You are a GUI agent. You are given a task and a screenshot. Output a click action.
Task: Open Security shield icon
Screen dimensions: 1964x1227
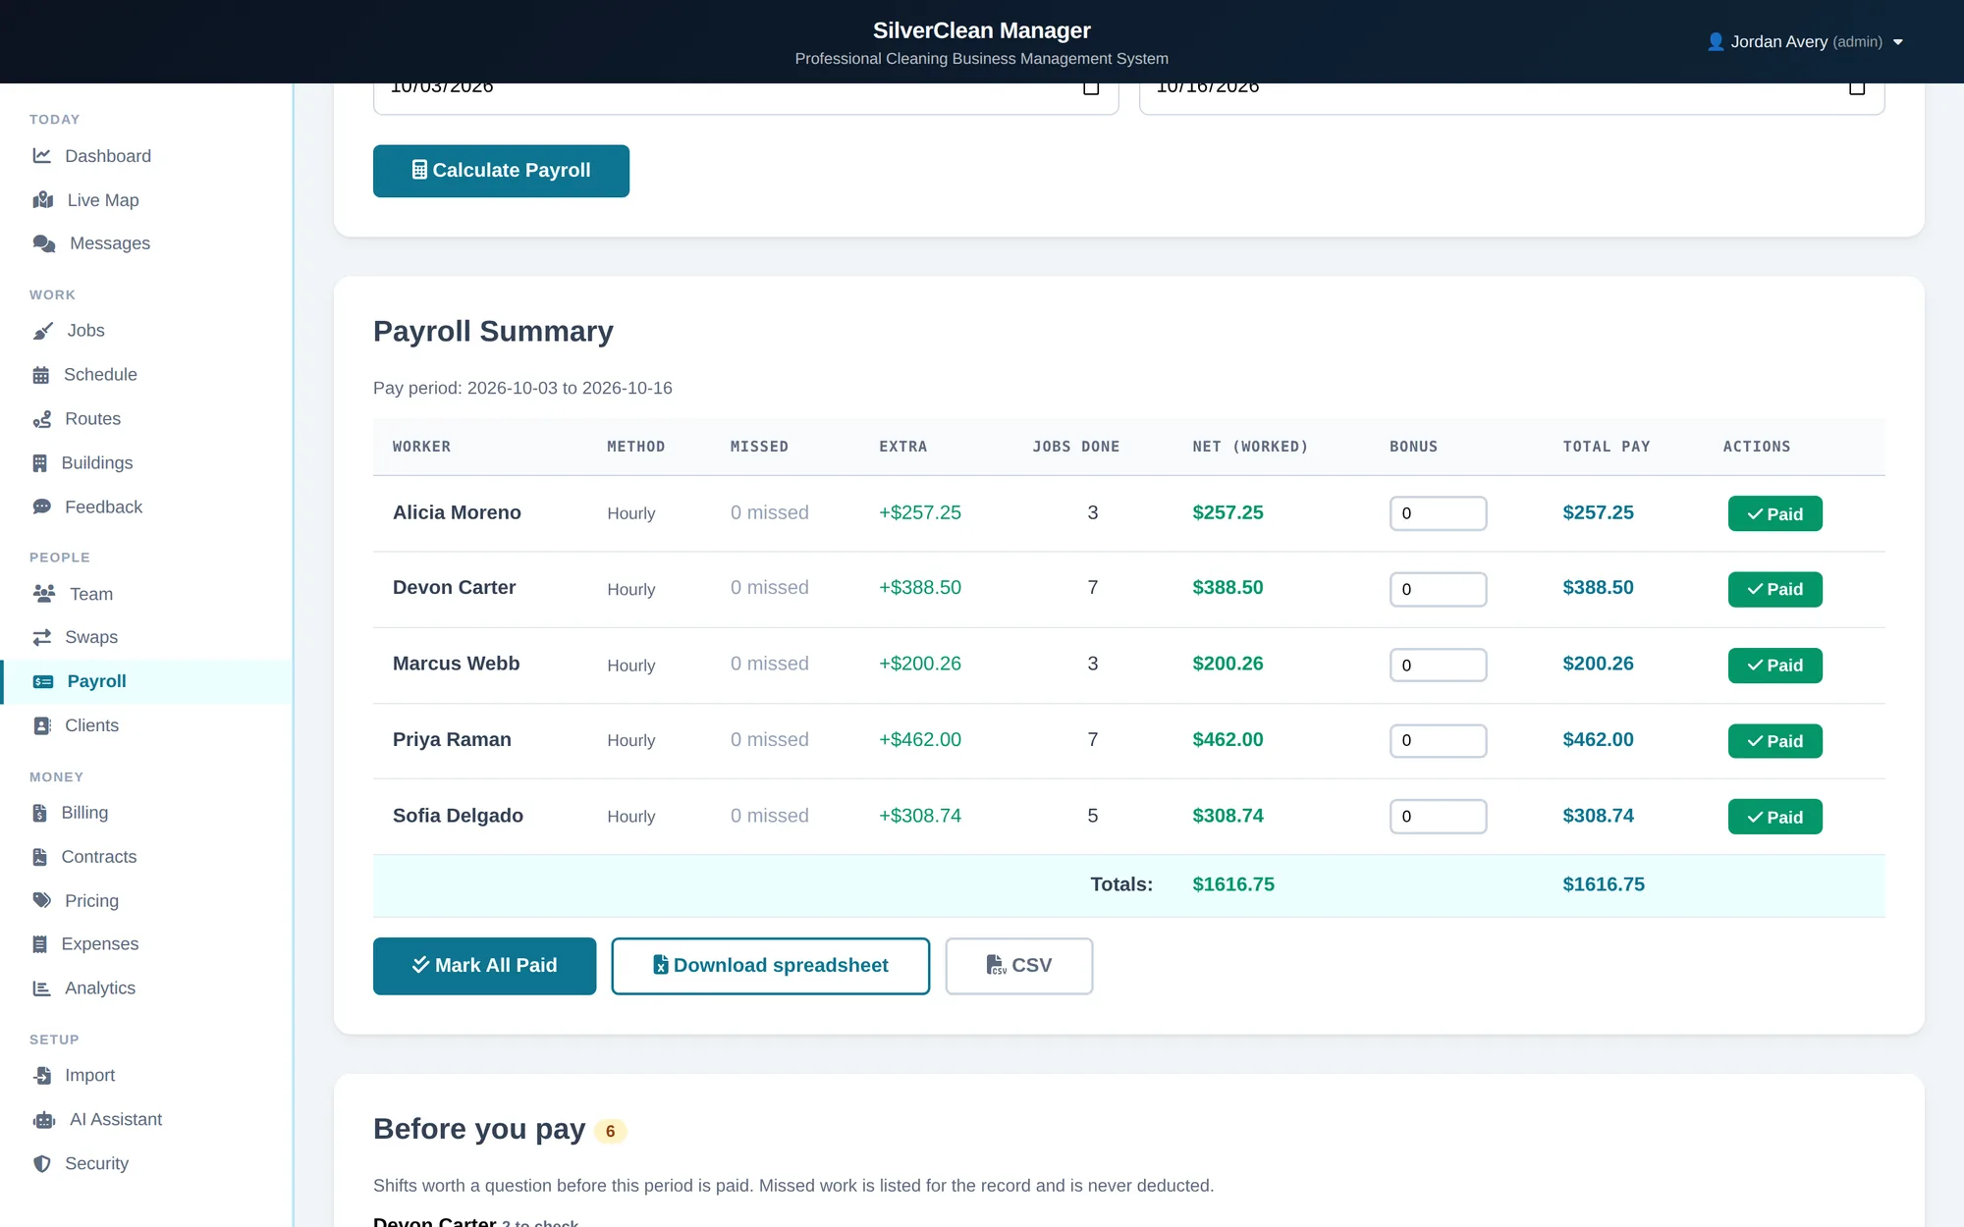tap(42, 1164)
